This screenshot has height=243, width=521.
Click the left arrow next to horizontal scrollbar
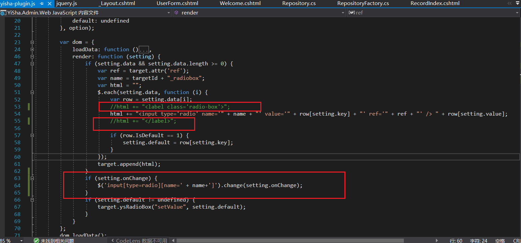point(173,240)
